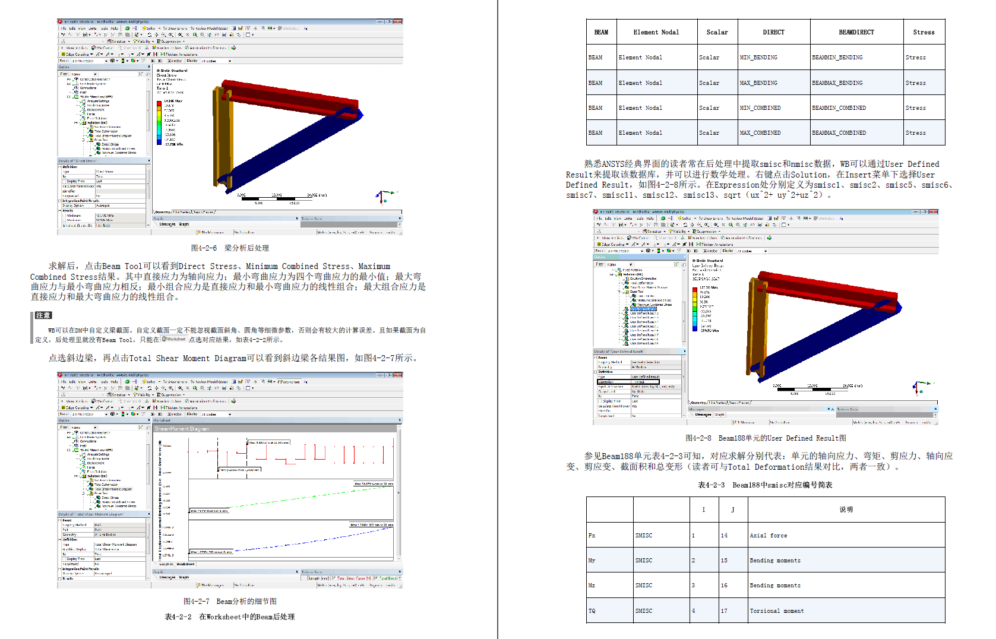Click the Messages tab button in the Fig 4-2-6 window

(167, 224)
